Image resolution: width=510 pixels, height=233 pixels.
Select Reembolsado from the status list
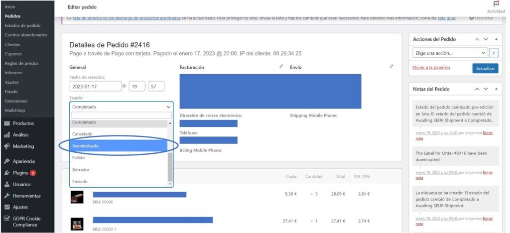[119, 146]
